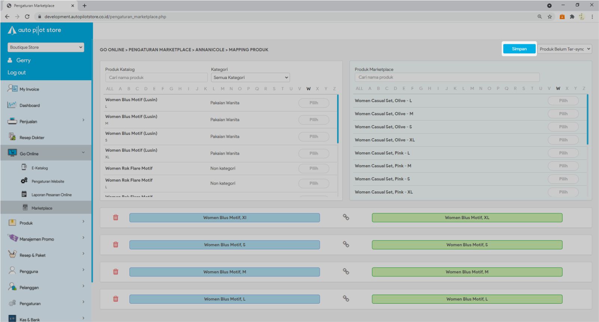Click the Produk Katalog search field

[x=156, y=78]
